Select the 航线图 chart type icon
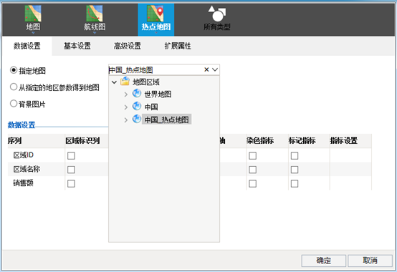This screenshot has width=397, height=272. [x=95, y=14]
